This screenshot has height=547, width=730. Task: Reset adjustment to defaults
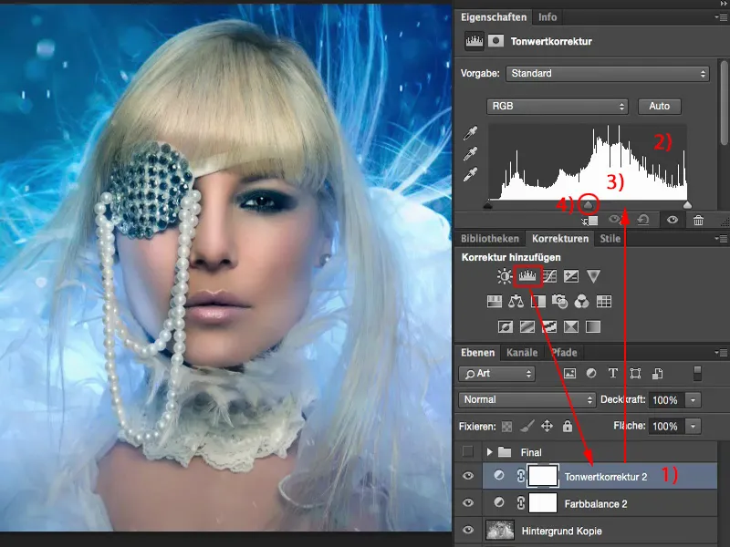(x=643, y=220)
